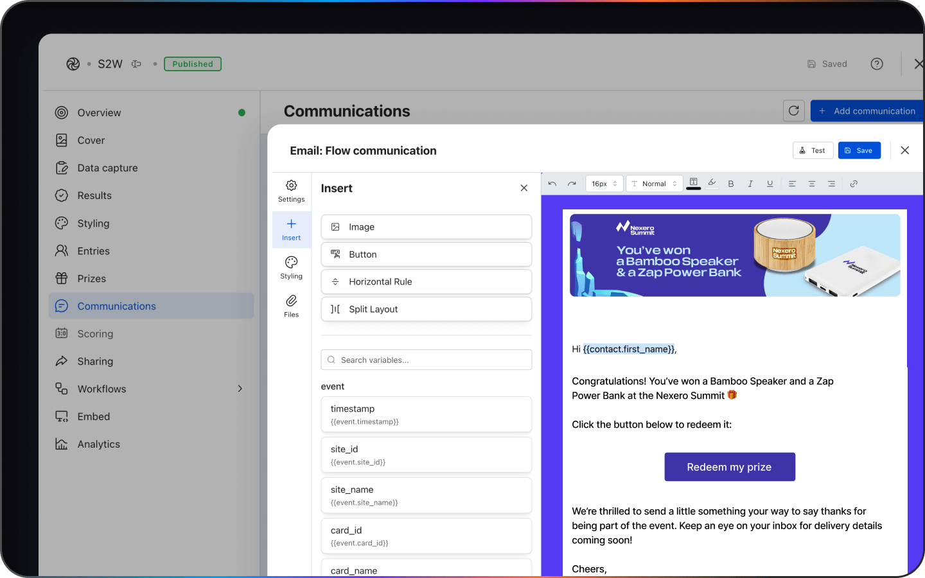
Task: Switch to the Settings tab
Action: 291,191
